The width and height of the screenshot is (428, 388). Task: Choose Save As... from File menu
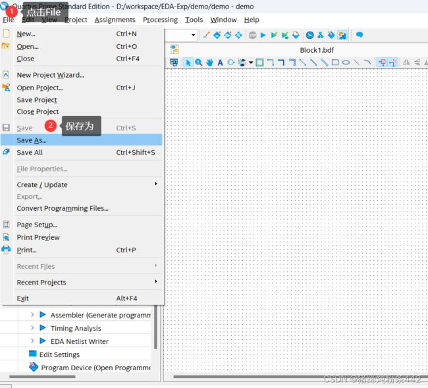click(82, 140)
